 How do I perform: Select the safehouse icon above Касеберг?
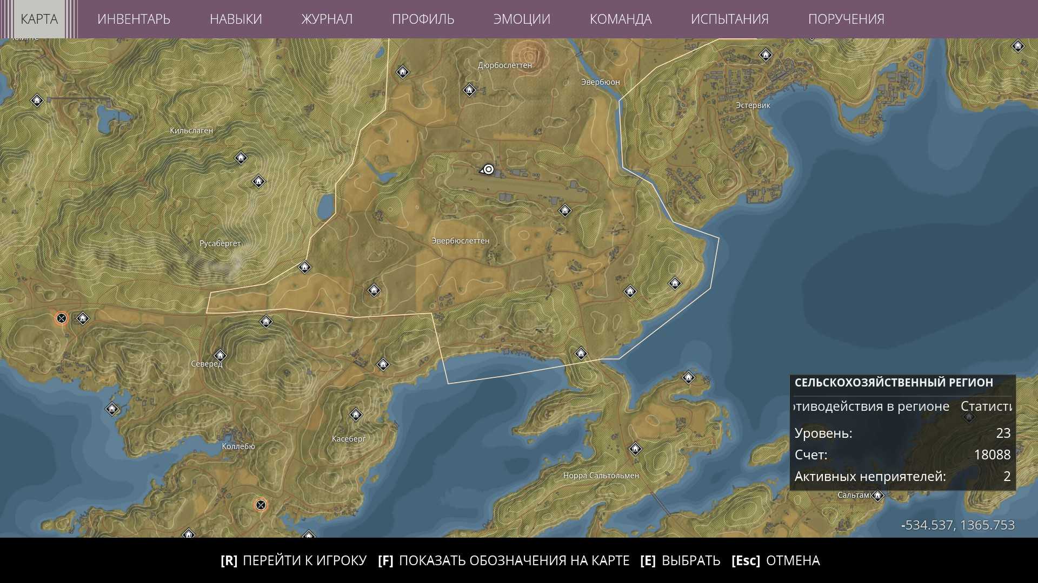355,415
